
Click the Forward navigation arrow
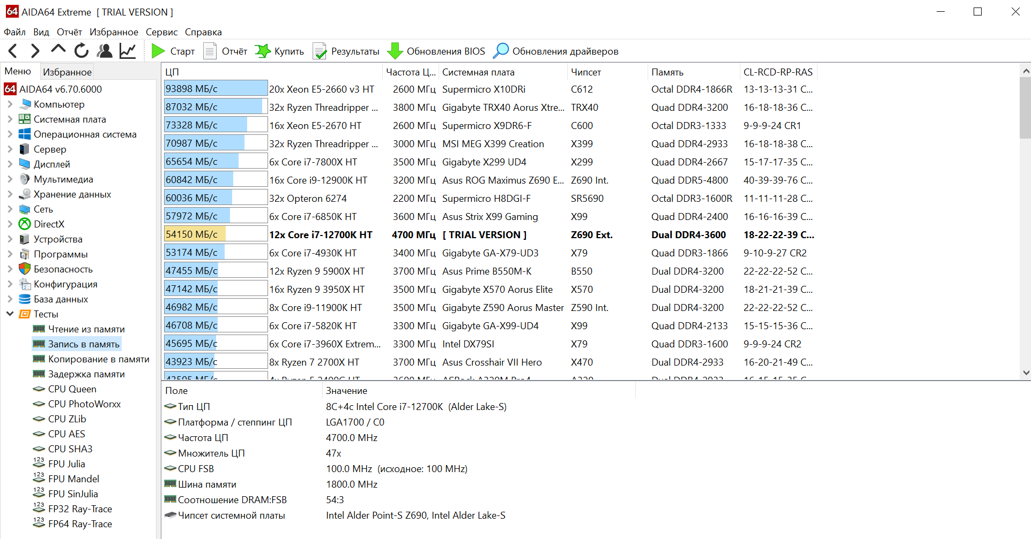(x=35, y=51)
